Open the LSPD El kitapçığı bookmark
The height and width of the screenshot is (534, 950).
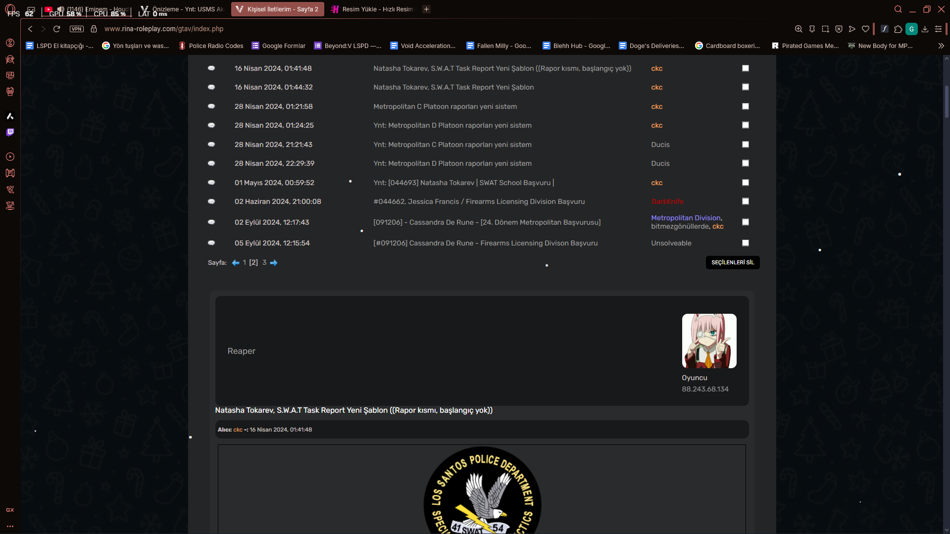pos(59,46)
